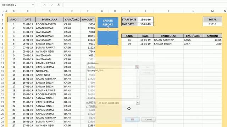Click the KAPIL SHARMA cell dated 12-01-19
Screen dimensions: 227x127
(50, 67)
